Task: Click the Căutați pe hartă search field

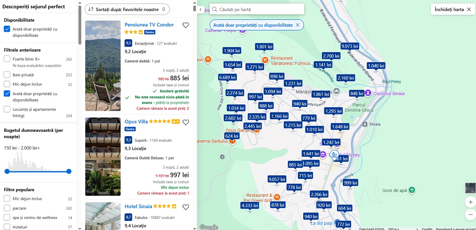Action: click(256, 9)
